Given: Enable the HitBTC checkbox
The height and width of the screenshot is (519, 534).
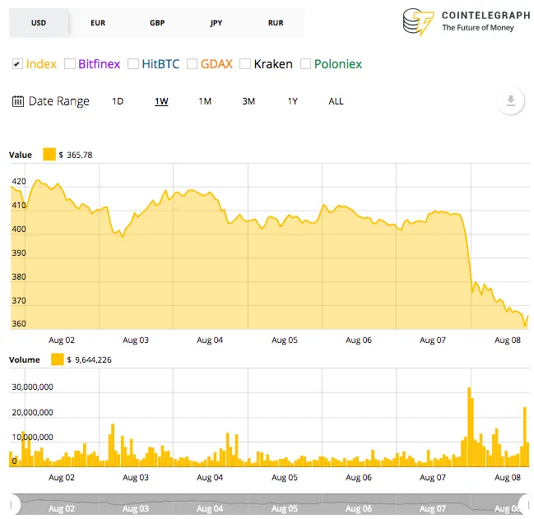Looking at the screenshot, I should [x=133, y=64].
